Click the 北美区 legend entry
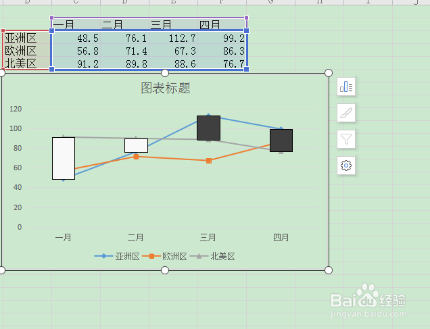 (212, 257)
